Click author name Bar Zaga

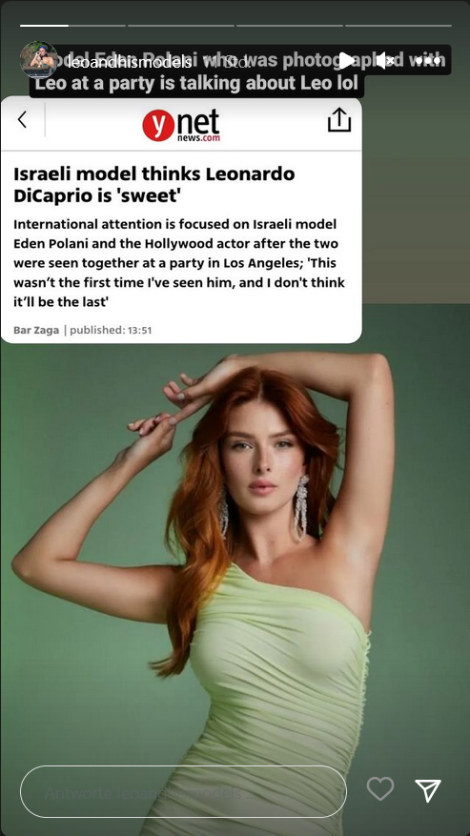coord(36,330)
